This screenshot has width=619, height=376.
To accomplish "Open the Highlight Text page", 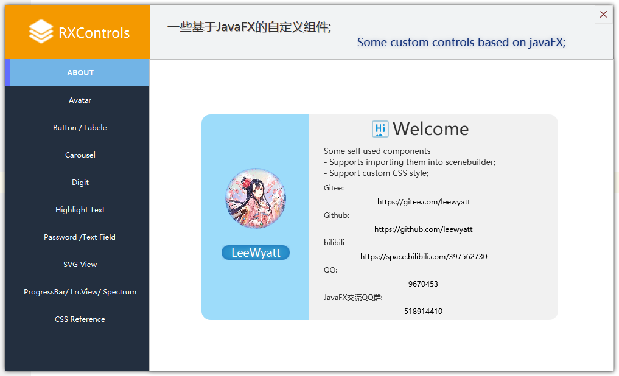I will pos(80,210).
